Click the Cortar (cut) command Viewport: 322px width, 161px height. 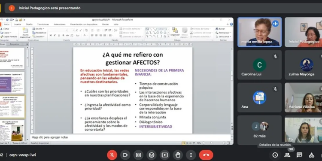tap(5, 29)
